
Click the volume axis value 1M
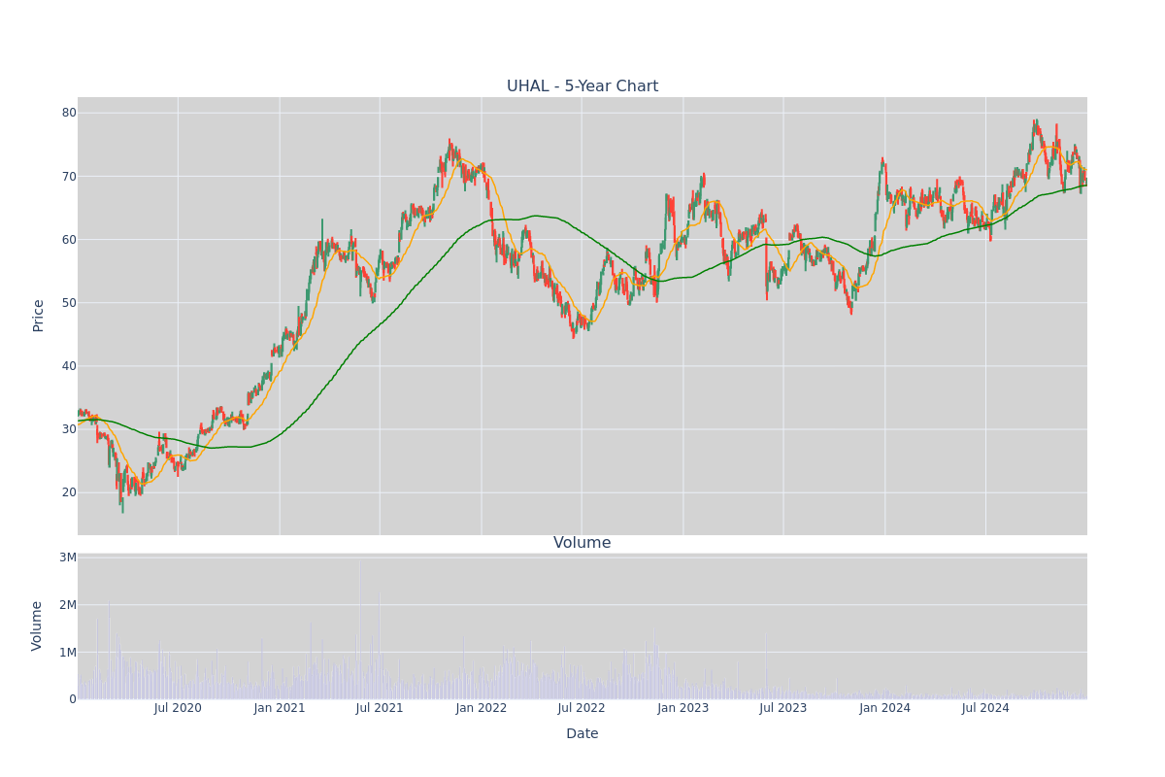pyautogui.click(x=68, y=653)
